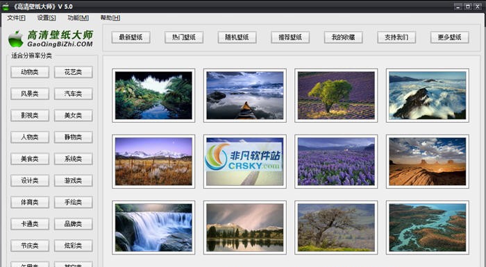Browse the 卡通类 cartoon category
Screen dimensions: 486x267
click(30, 224)
